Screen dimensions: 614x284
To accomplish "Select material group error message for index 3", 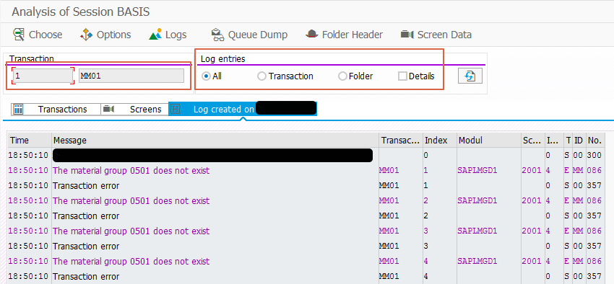I will click(x=131, y=231).
